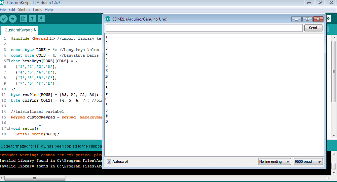Click 'Serial.begin(9600);' on line 18

pos(37,134)
